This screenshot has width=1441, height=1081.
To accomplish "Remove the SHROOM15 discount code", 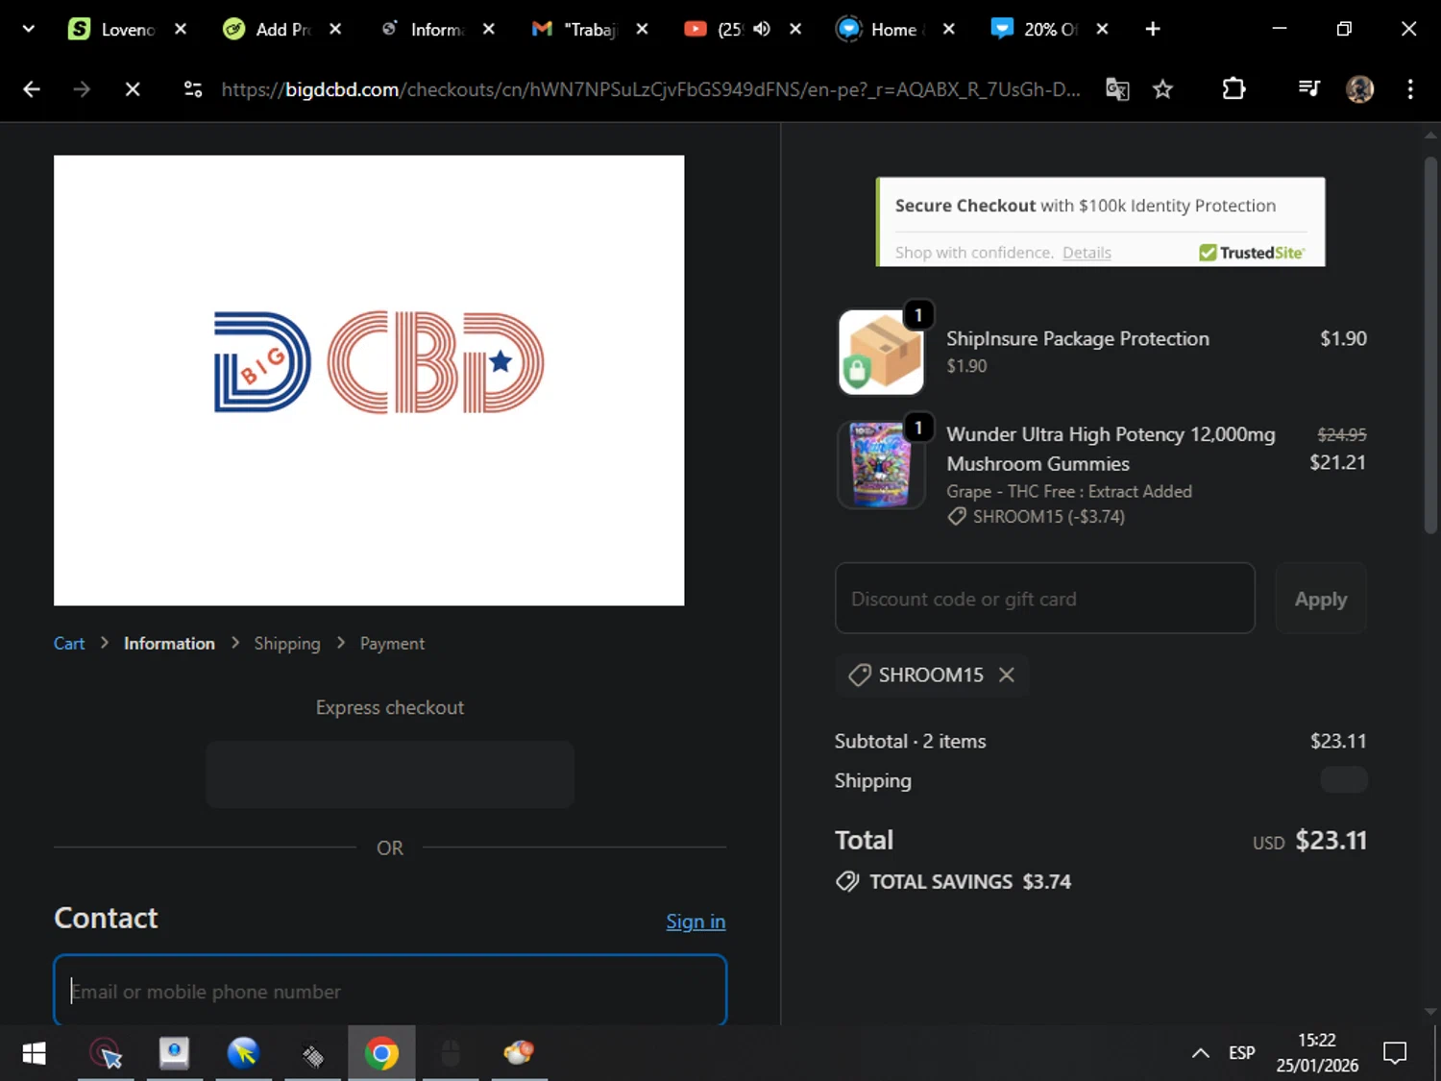I will pos(1006,675).
